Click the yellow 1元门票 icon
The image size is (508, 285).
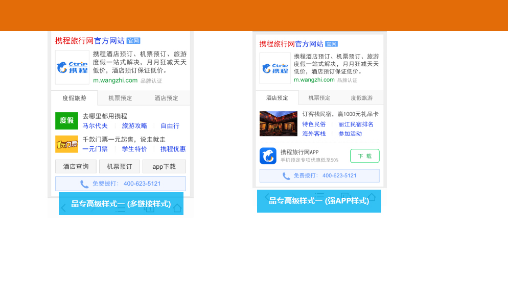tap(67, 144)
